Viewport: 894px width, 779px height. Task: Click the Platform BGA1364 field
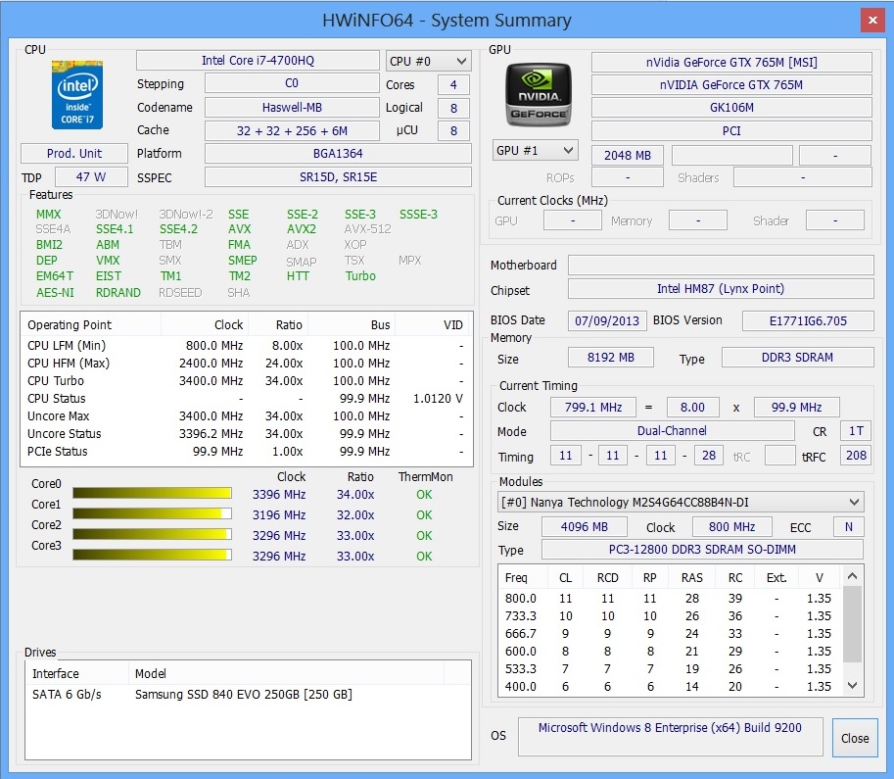coord(338,154)
